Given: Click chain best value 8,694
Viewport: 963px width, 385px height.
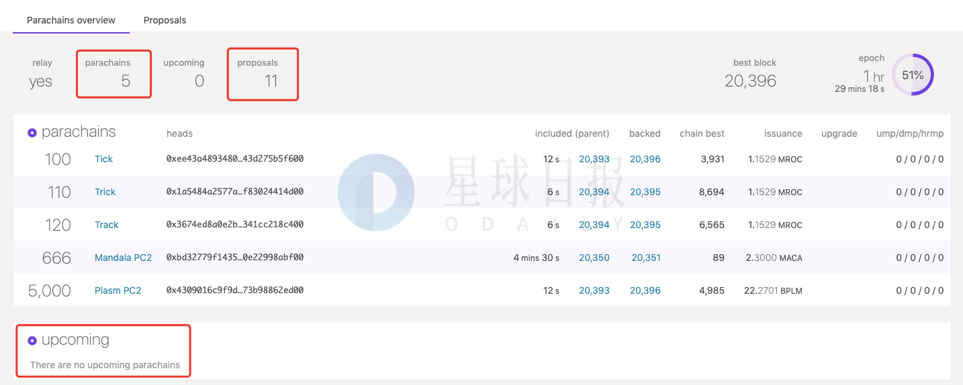Looking at the screenshot, I should 712,192.
